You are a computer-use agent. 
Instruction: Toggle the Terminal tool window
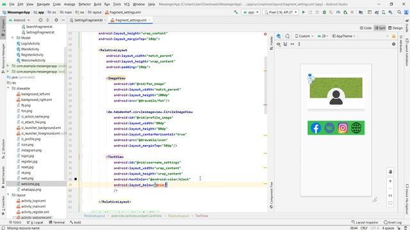coord(57,222)
